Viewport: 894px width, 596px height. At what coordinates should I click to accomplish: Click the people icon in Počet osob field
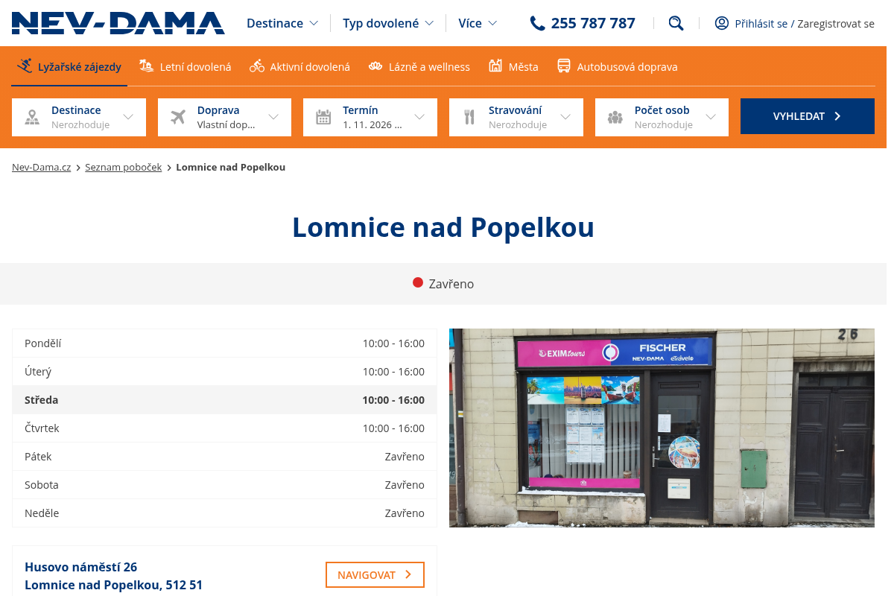coord(615,117)
